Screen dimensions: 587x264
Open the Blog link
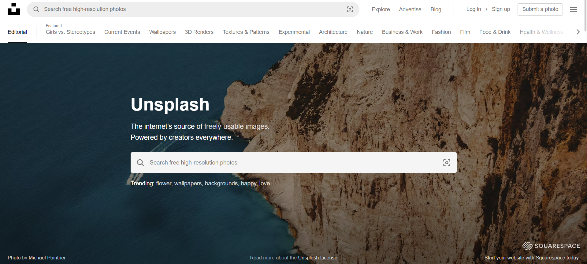click(x=436, y=9)
